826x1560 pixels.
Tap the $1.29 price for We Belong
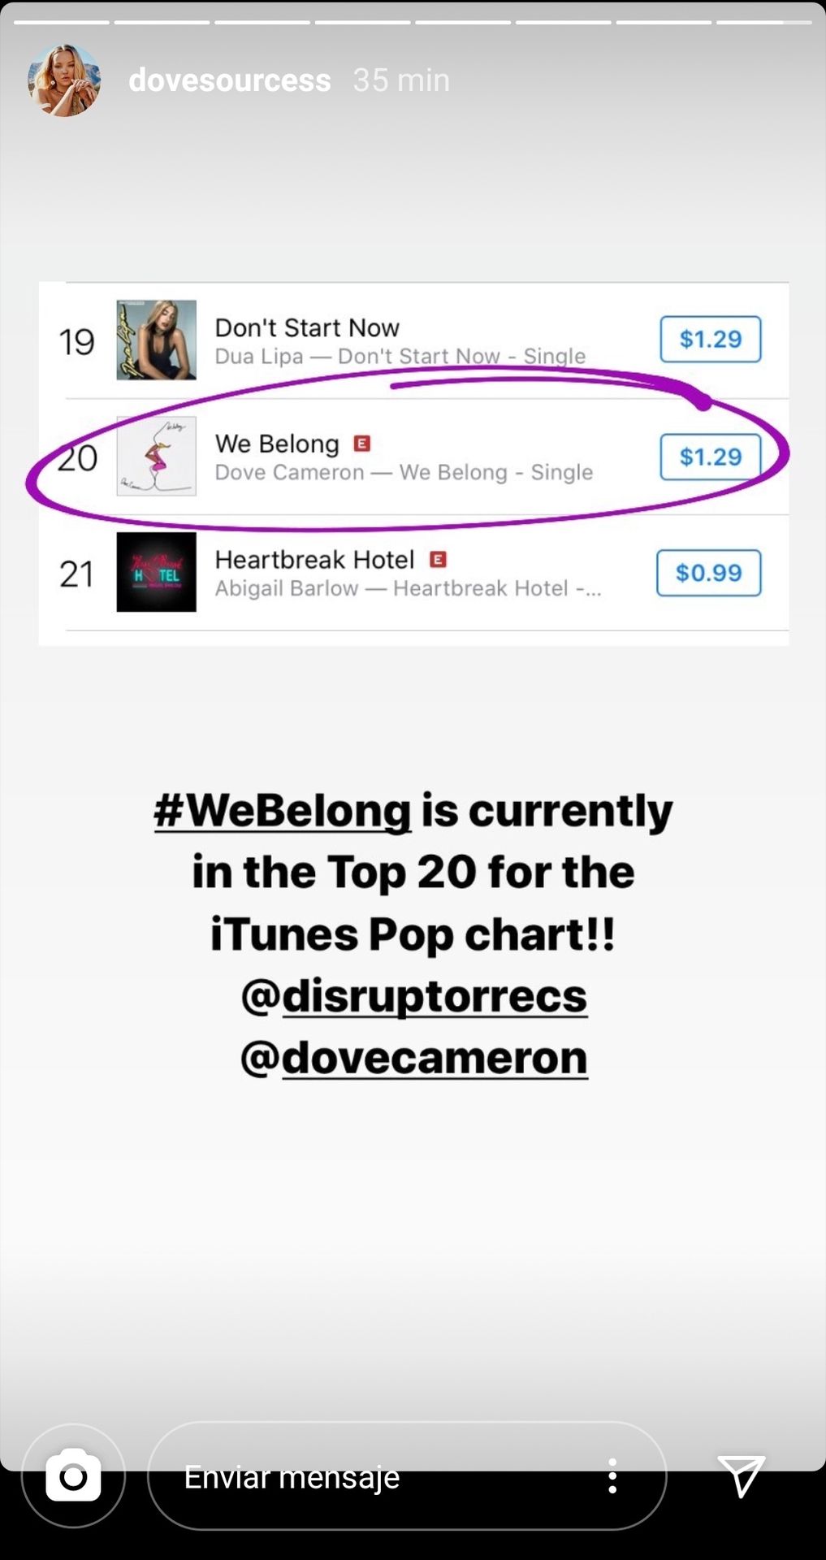click(x=711, y=457)
